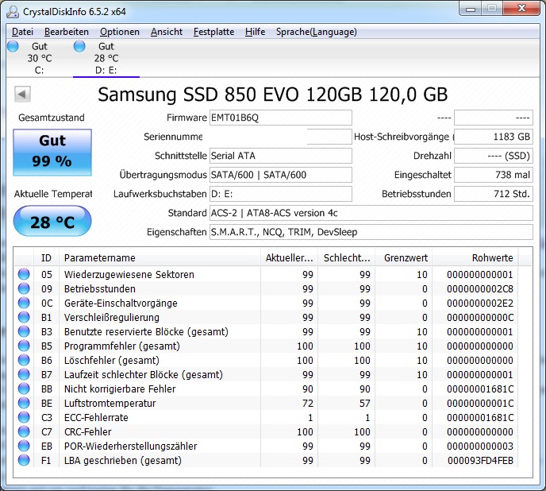Click status orb for Verschleißregulierung row
Viewport: 546px width, 491px height.
[24, 317]
